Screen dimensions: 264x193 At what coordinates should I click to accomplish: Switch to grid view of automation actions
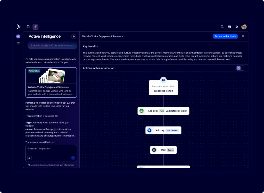[x=242, y=68]
